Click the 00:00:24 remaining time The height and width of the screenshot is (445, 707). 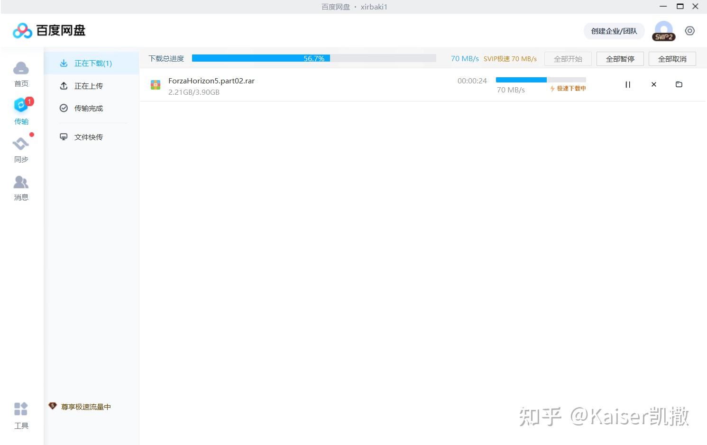pos(472,81)
